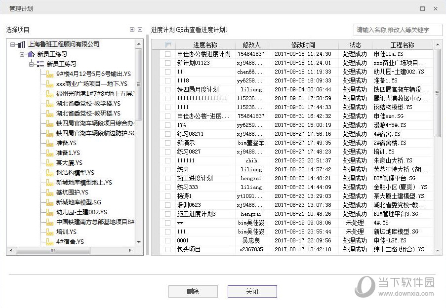Click the 删除 button
This screenshot has width=446, height=308.
tap(193, 292)
